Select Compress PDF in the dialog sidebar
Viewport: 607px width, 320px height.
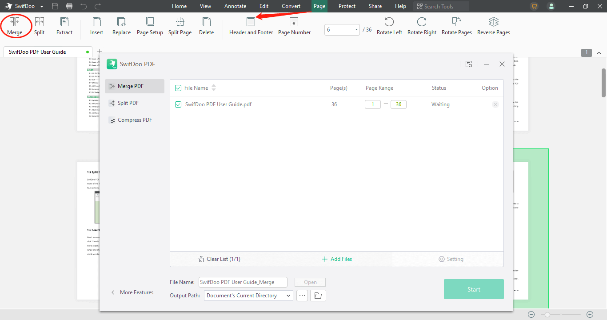(x=135, y=120)
